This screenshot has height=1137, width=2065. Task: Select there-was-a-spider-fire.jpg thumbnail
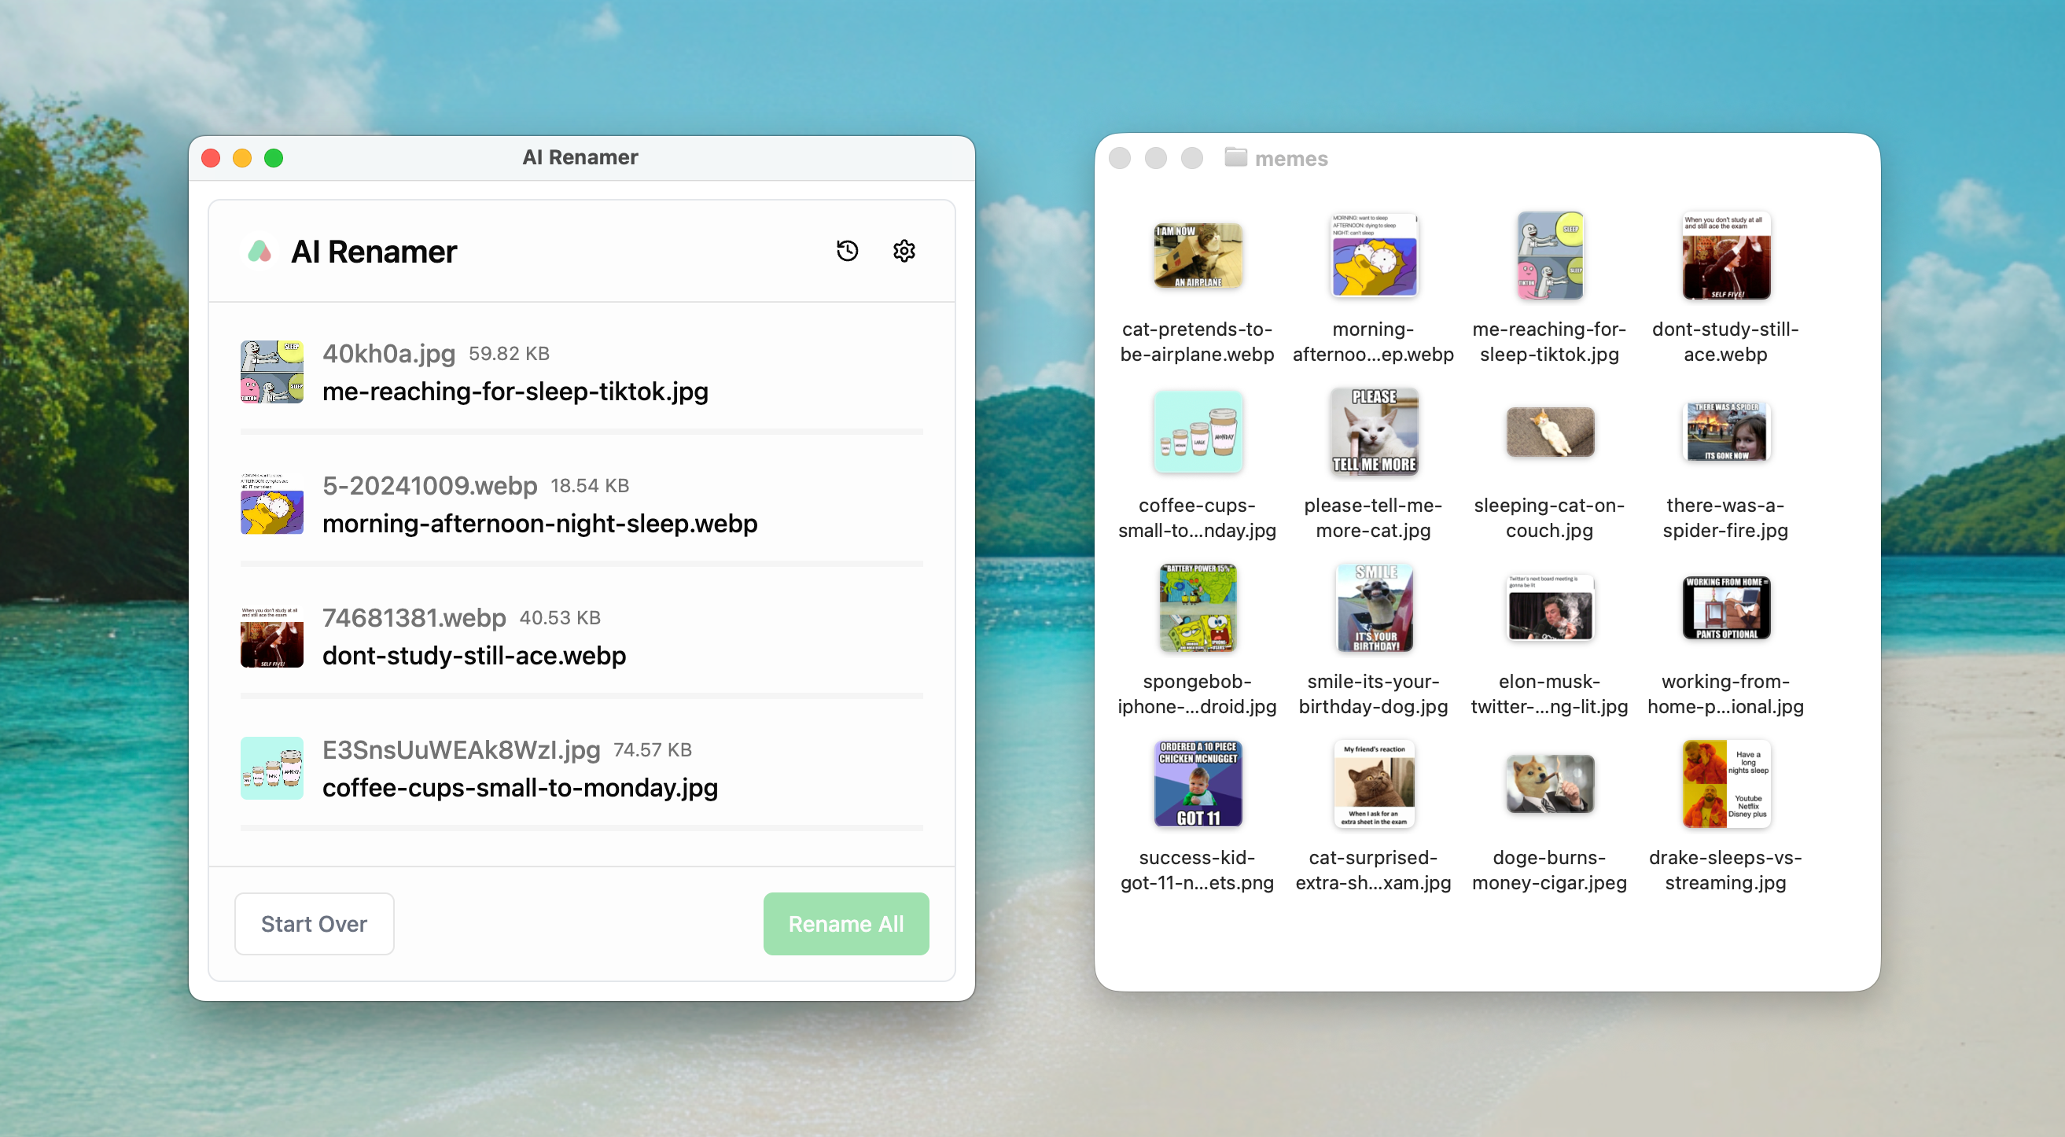coord(1725,432)
